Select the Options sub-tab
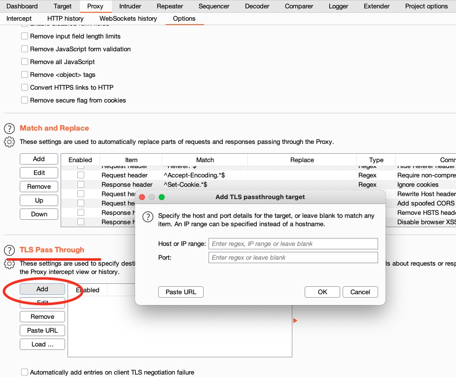The width and height of the screenshot is (456, 377). (184, 19)
